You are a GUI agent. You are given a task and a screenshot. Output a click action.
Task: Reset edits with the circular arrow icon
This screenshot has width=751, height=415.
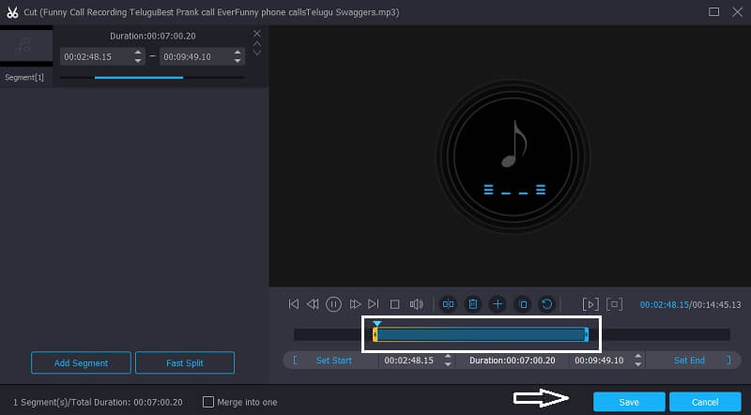(546, 304)
